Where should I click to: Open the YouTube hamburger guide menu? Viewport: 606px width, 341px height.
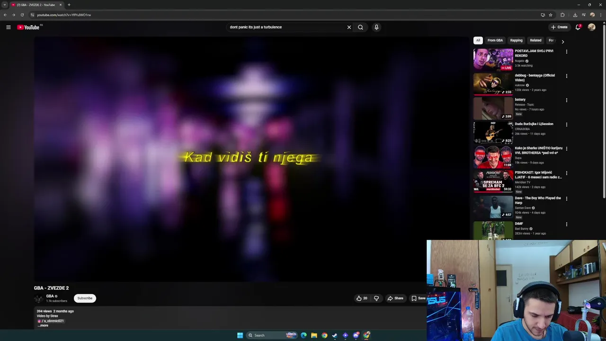tap(8, 27)
